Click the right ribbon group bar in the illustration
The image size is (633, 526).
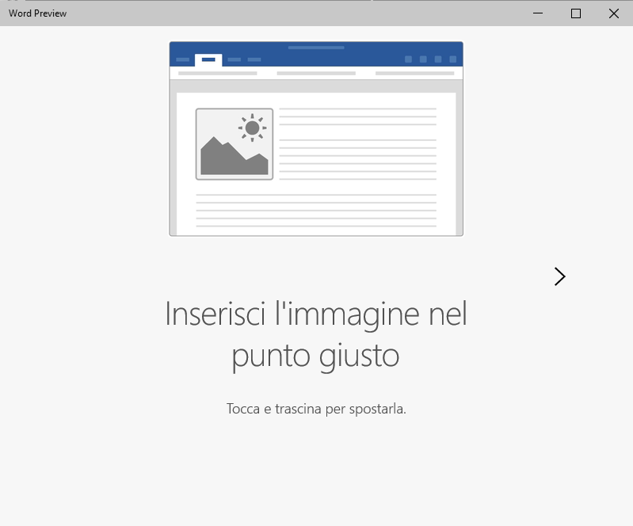(x=414, y=73)
